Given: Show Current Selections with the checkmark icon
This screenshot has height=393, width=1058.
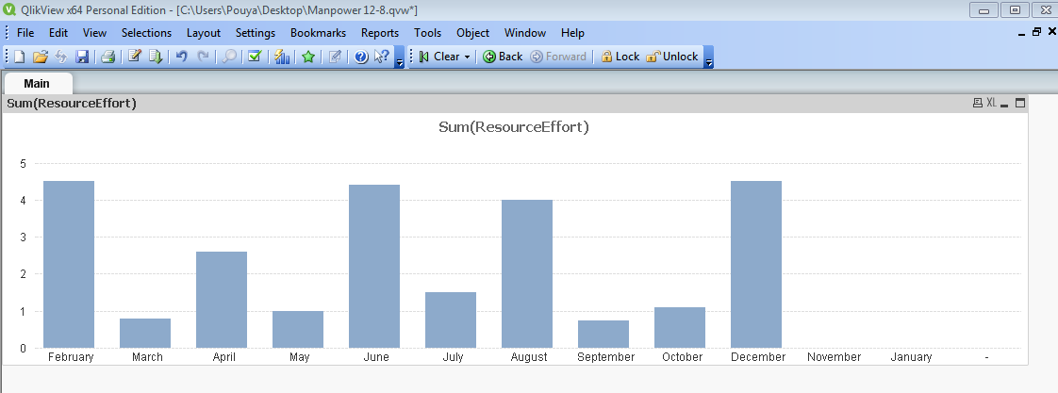Looking at the screenshot, I should [255, 57].
